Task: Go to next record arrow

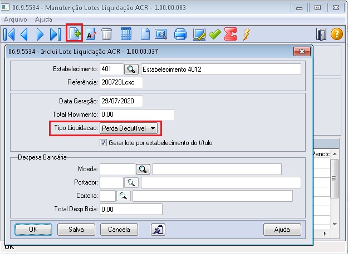Action: [40, 34]
